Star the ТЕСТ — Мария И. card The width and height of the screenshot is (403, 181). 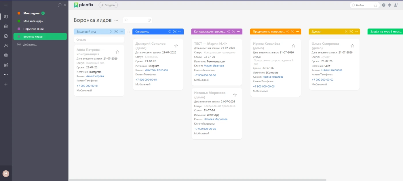tap(225, 44)
